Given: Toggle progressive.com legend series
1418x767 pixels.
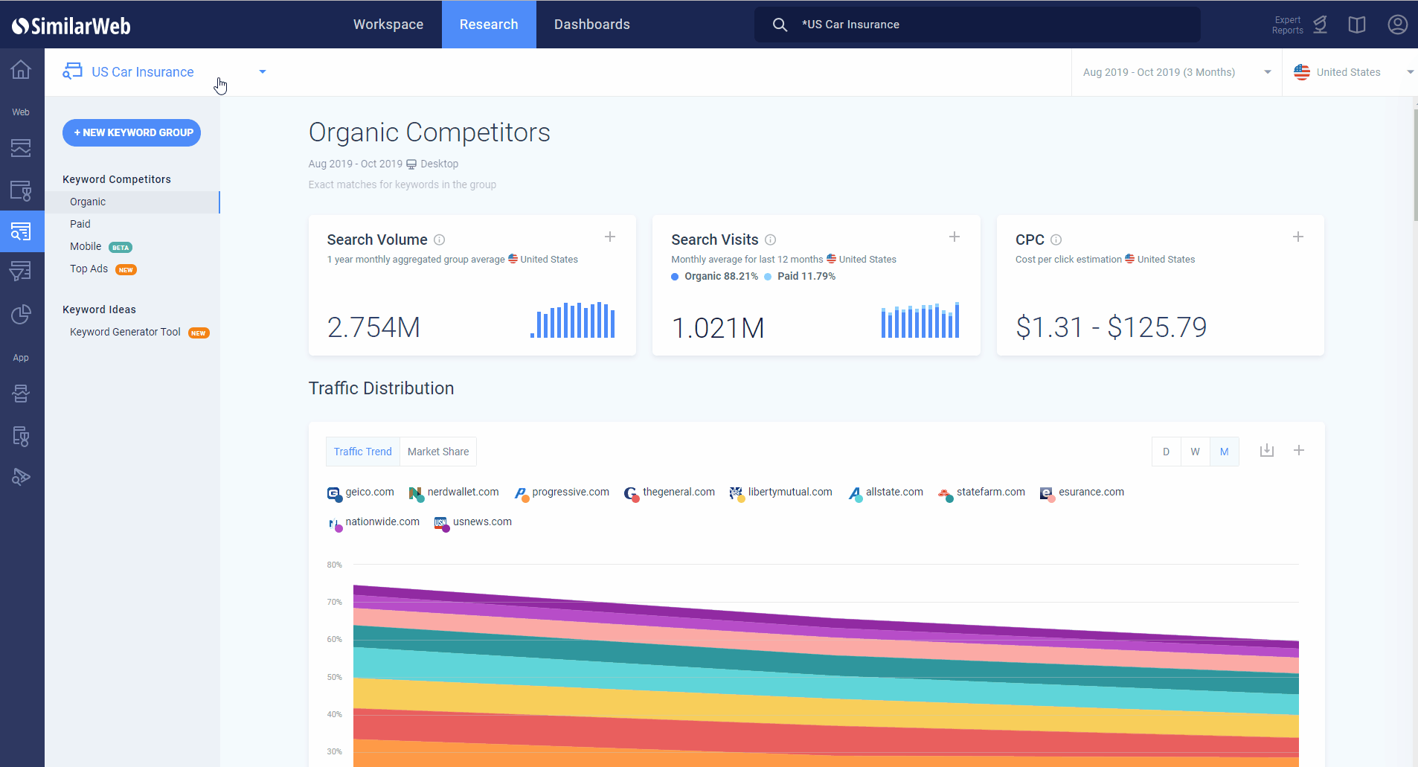Looking at the screenshot, I should click(562, 492).
